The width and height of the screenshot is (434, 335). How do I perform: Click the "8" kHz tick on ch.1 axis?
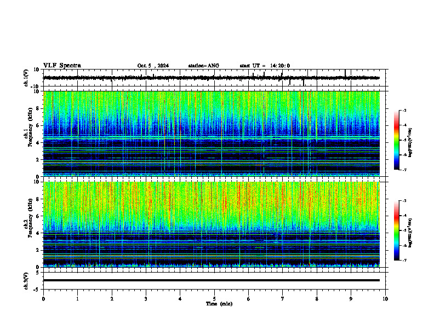pyautogui.click(x=38, y=108)
